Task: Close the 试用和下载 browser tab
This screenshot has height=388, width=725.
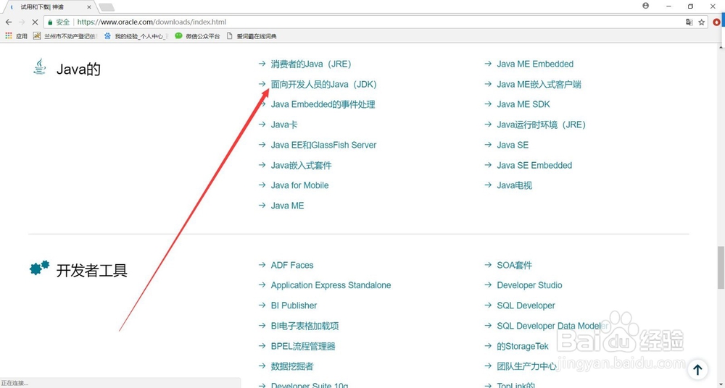Action: [88, 7]
